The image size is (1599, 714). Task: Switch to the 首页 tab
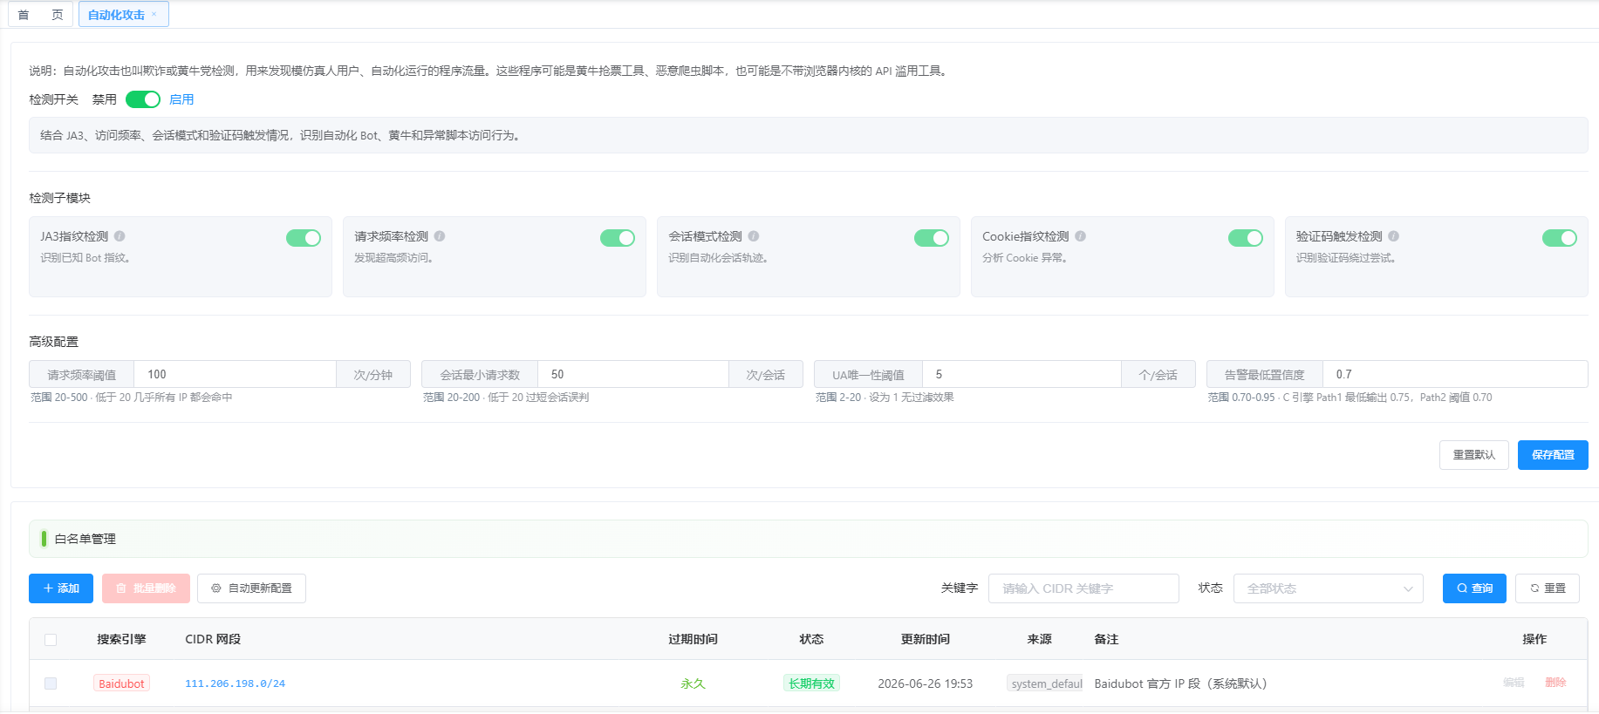point(40,15)
